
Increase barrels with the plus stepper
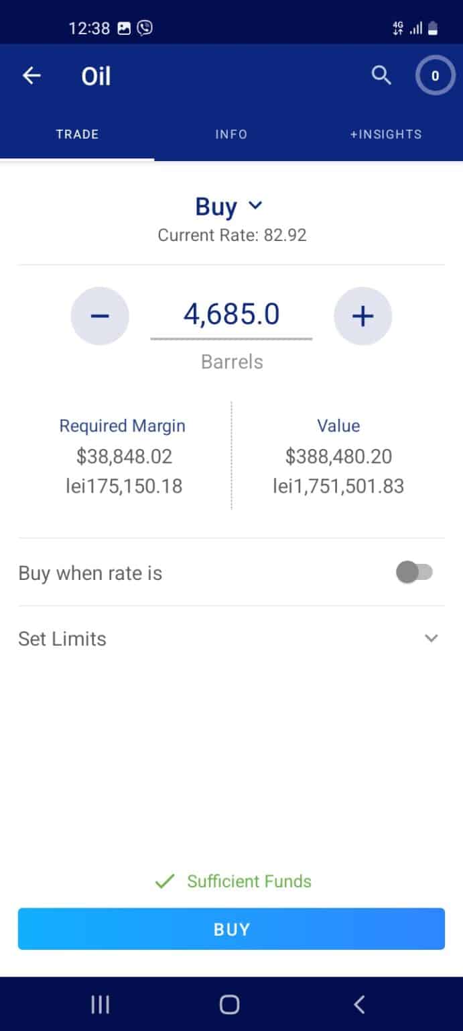[x=362, y=315]
